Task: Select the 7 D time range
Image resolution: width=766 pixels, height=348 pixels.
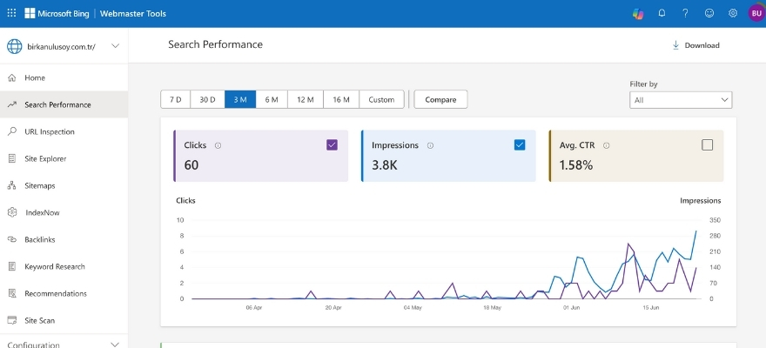Action: pos(175,99)
